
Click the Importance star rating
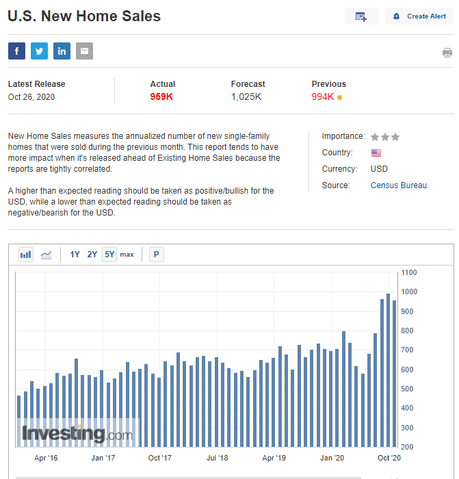tap(385, 137)
